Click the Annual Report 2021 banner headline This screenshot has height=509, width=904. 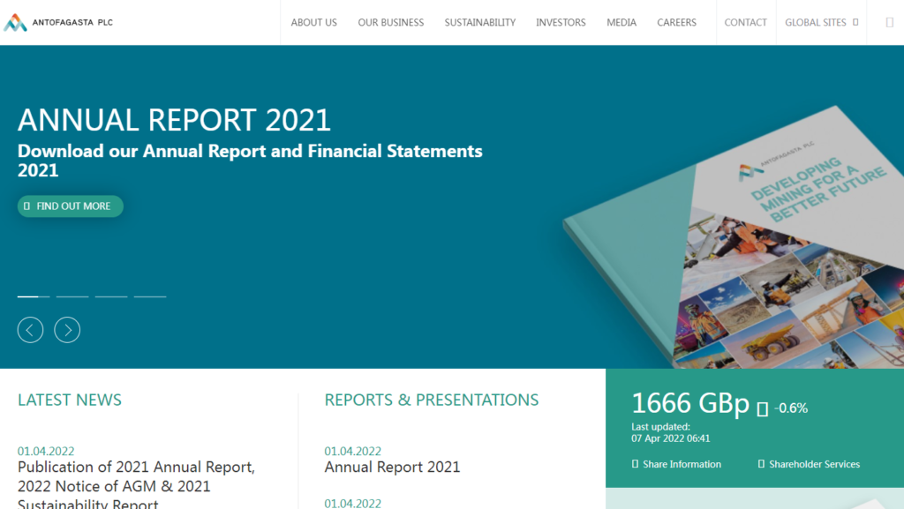tap(174, 120)
